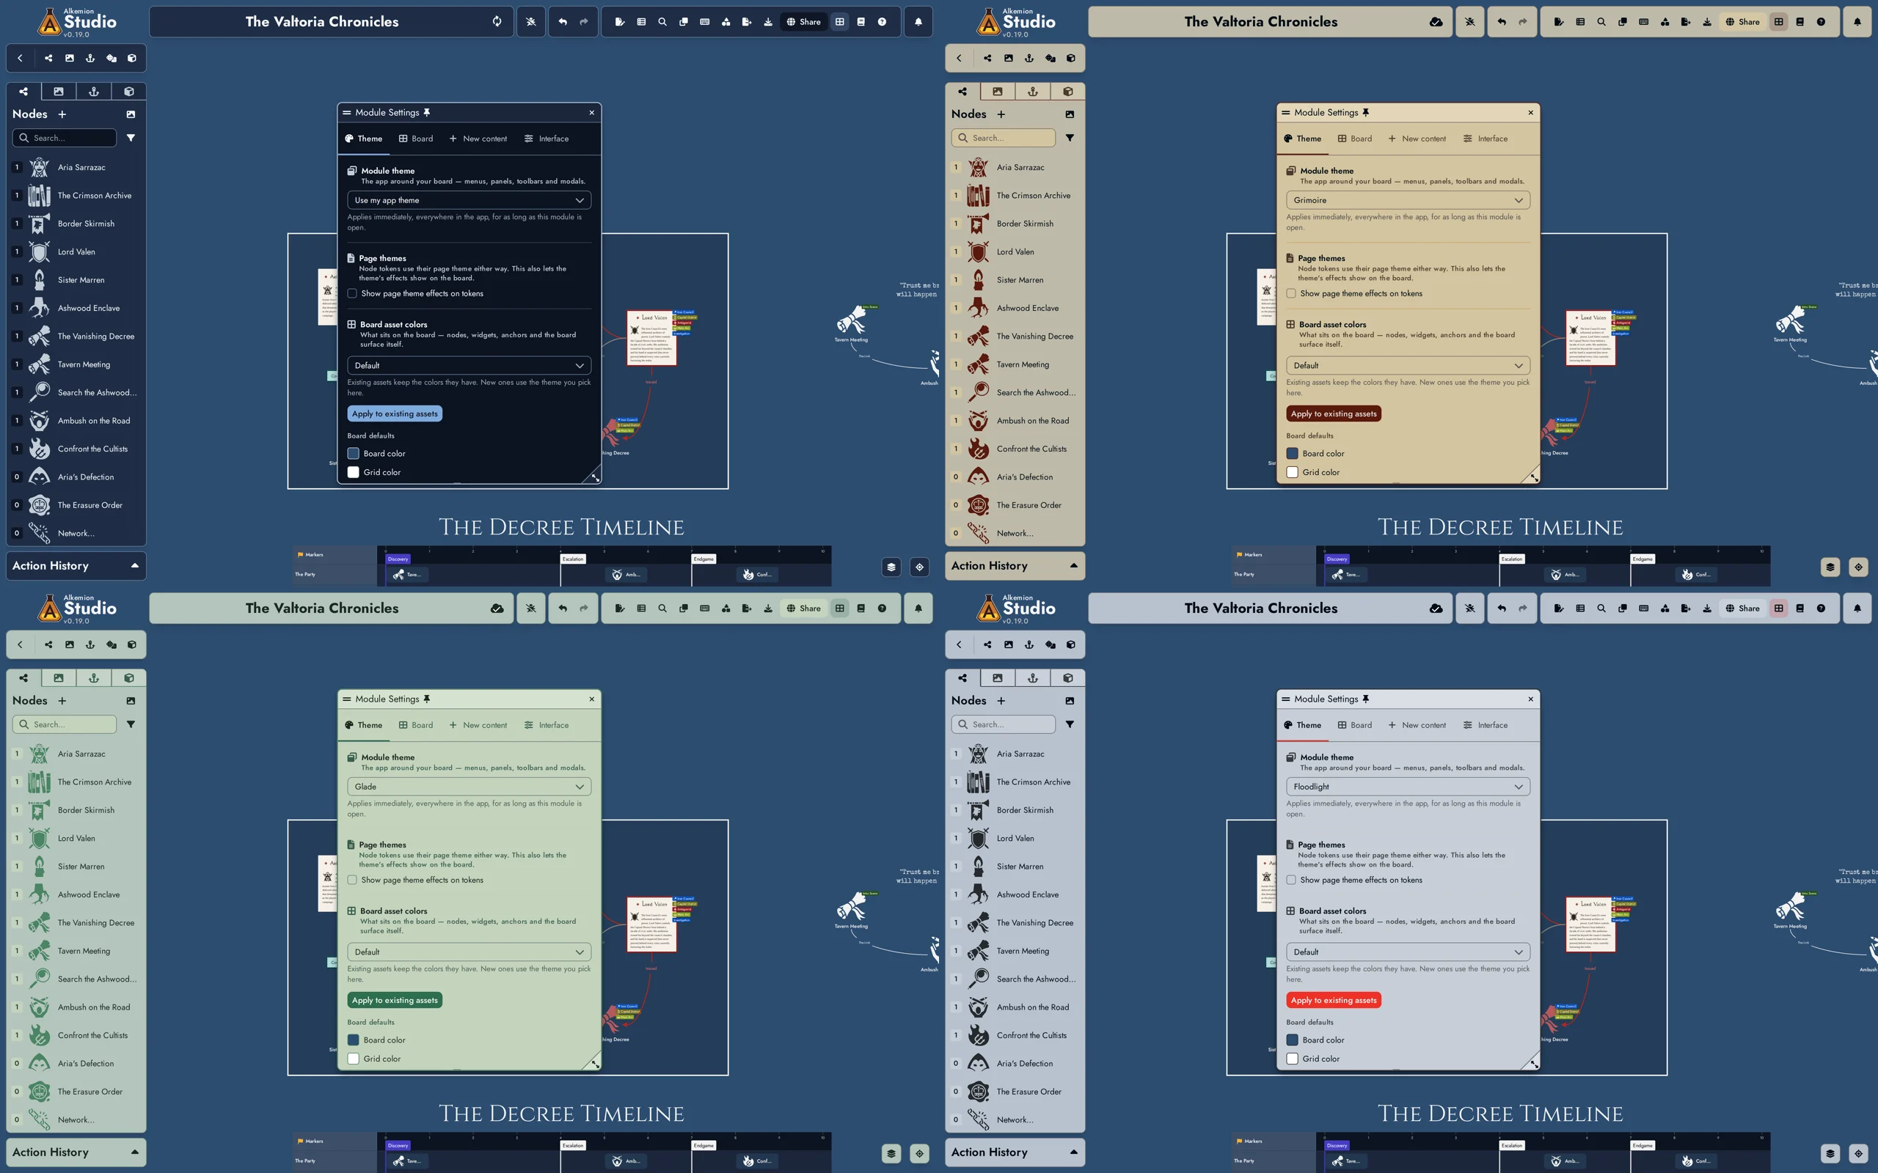The image size is (1878, 1173).
Task: Click the keyboard icon in the dark-themed toolbar
Action: pyautogui.click(x=705, y=22)
